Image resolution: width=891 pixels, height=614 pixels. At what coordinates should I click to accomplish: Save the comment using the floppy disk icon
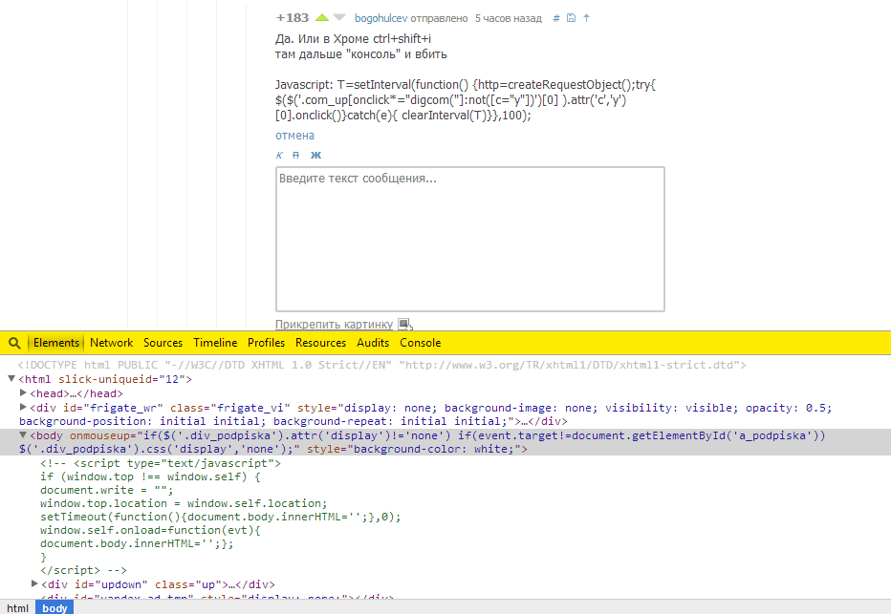571,18
